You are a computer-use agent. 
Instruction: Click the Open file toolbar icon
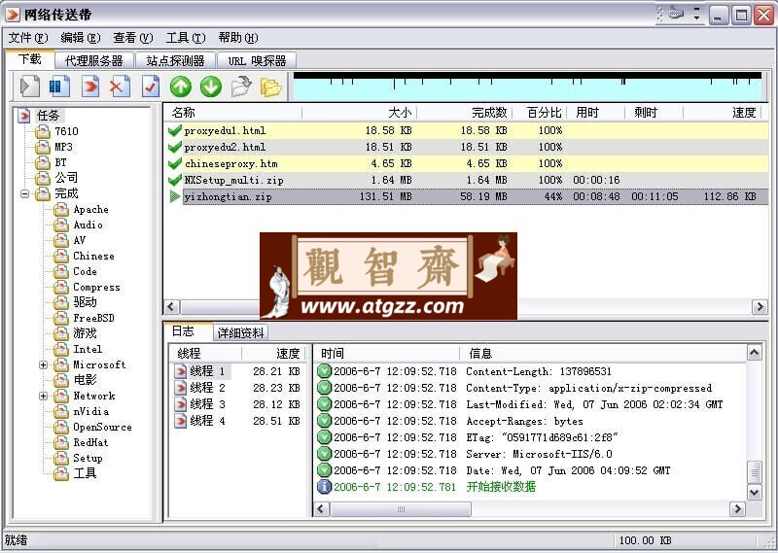pyautogui.click(x=241, y=86)
